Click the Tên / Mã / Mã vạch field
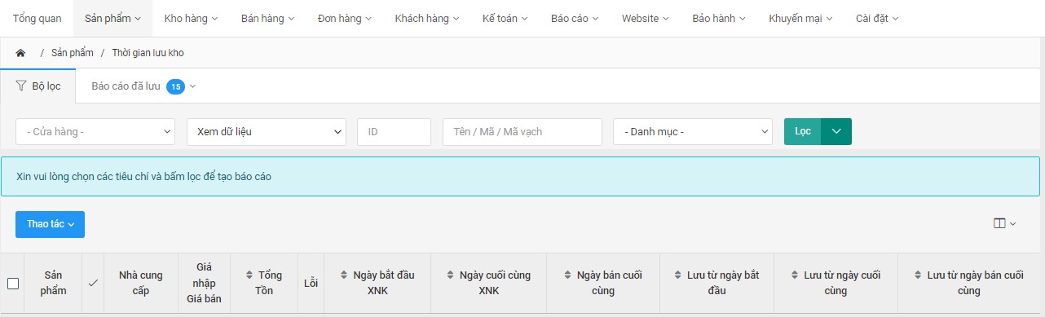This screenshot has width=1045, height=317. click(522, 131)
